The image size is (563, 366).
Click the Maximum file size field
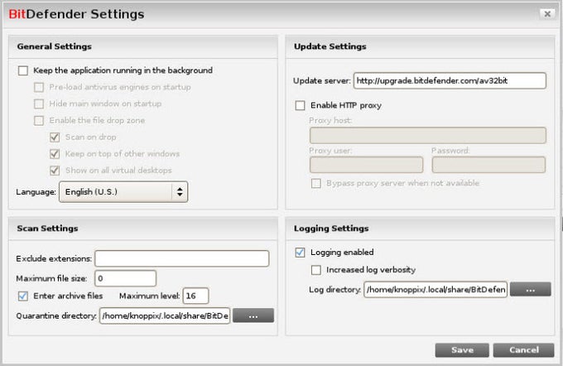click(x=125, y=278)
